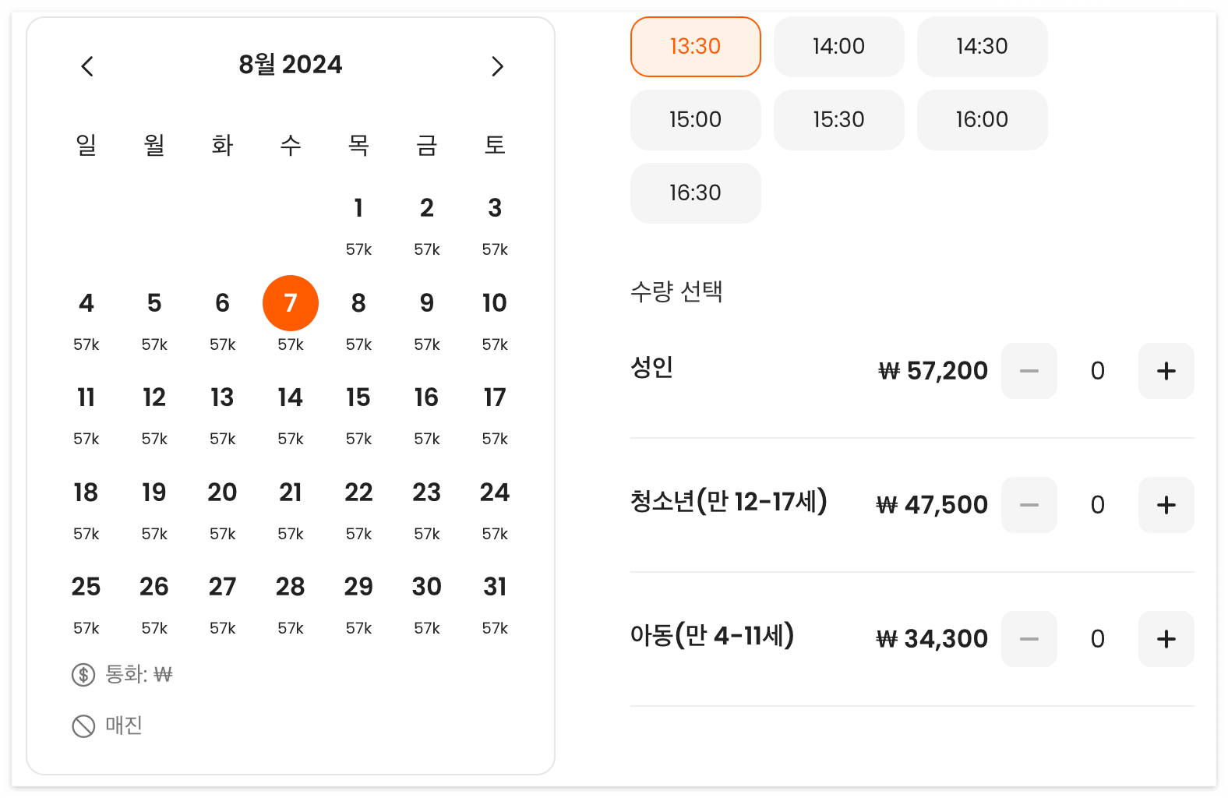Click the minus icon for 성인 quantity
Image resolution: width=1228 pixels, height=798 pixels.
click(x=1029, y=371)
